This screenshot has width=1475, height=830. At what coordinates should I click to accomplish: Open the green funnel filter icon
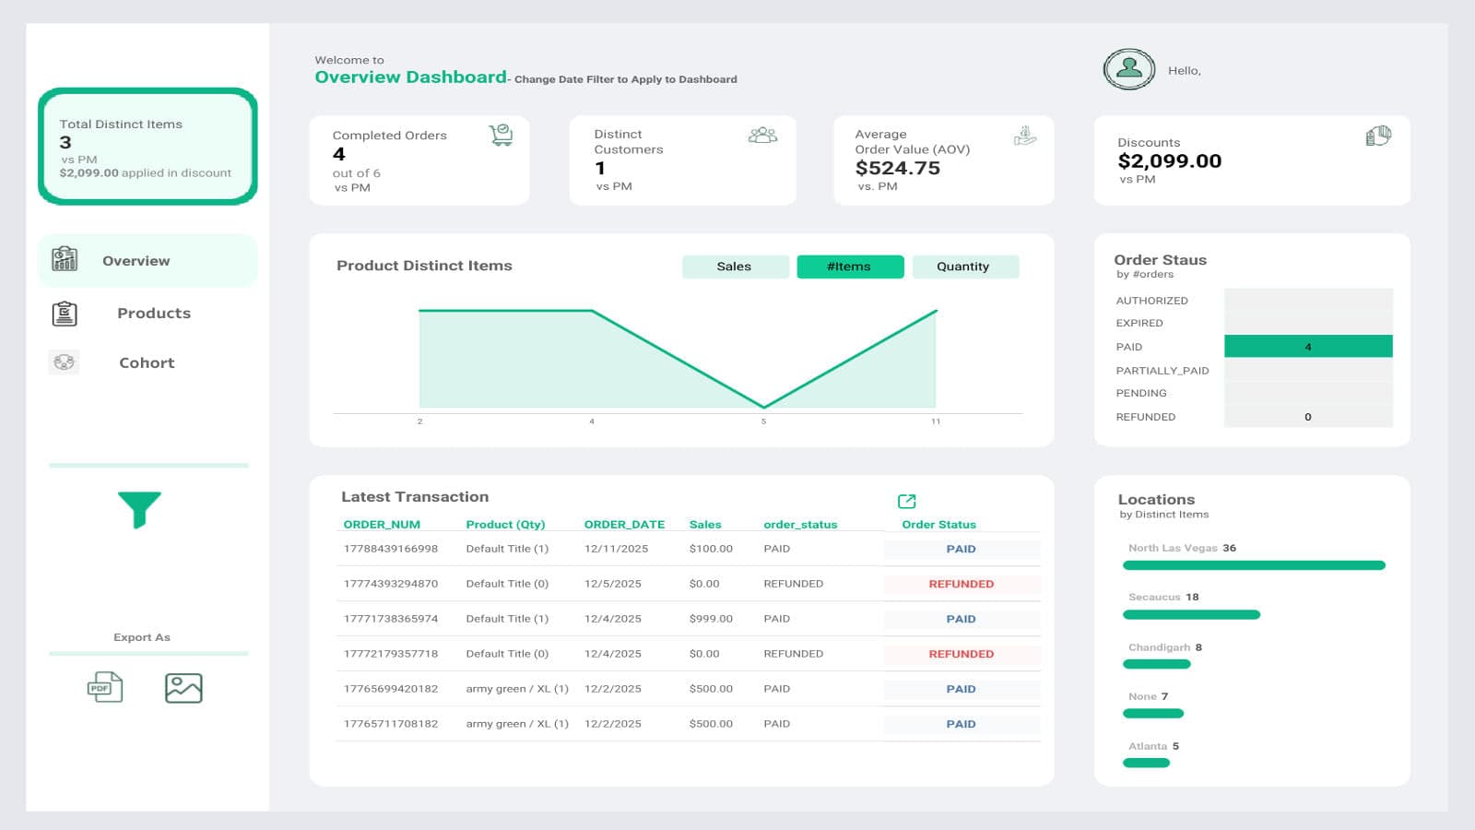tap(139, 509)
